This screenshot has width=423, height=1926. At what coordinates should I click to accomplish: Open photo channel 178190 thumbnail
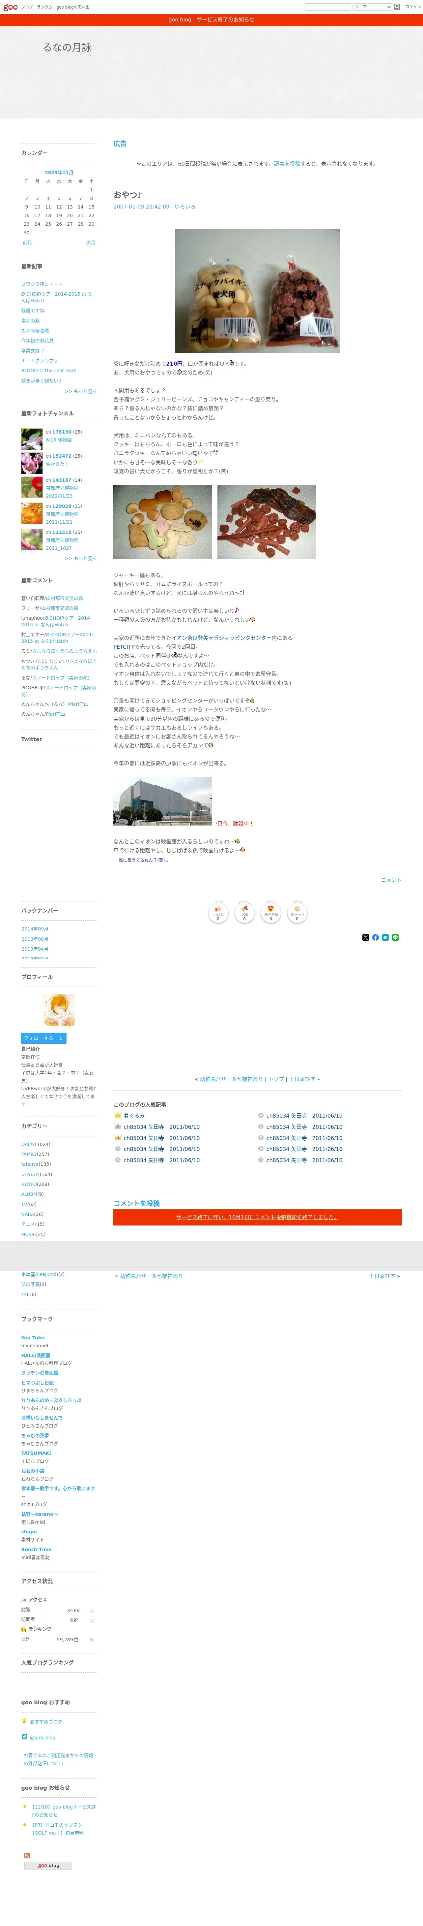pyautogui.click(x=31, y=439)
